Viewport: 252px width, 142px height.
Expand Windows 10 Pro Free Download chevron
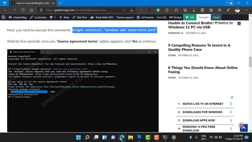231,129
